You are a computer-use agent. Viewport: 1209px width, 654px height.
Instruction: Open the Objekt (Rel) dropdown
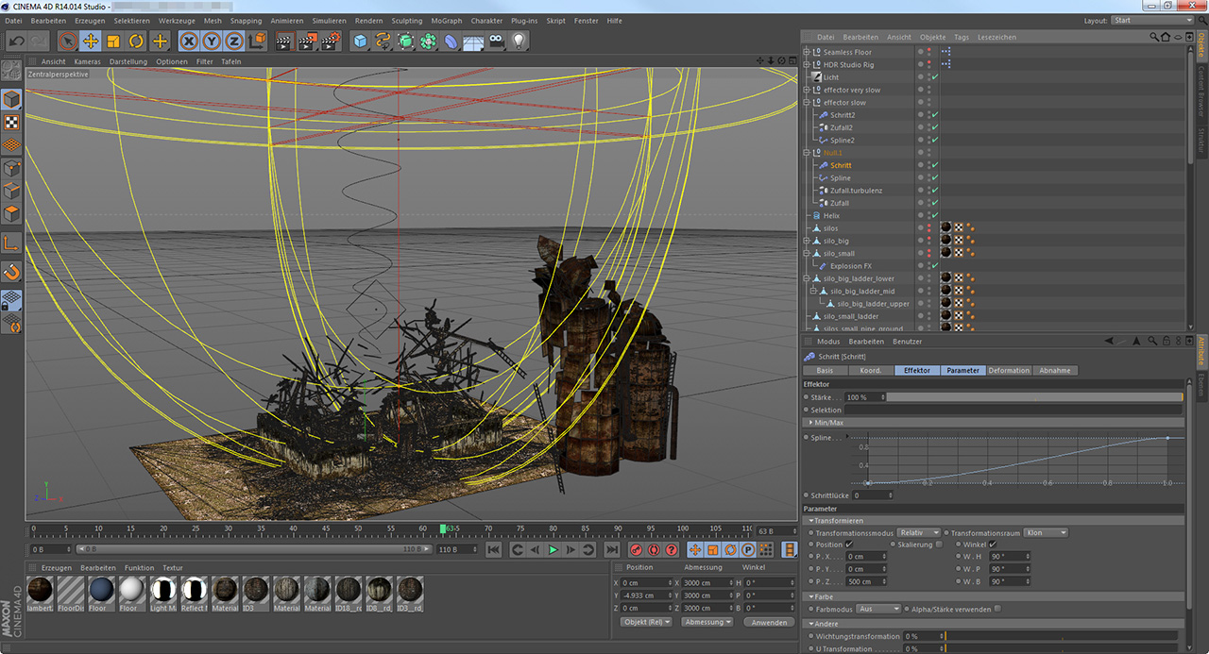click(647, 622)
